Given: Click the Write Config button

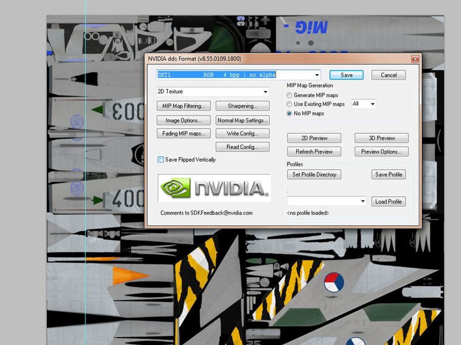Looking at the screenshot, I should tap(242, 134).
